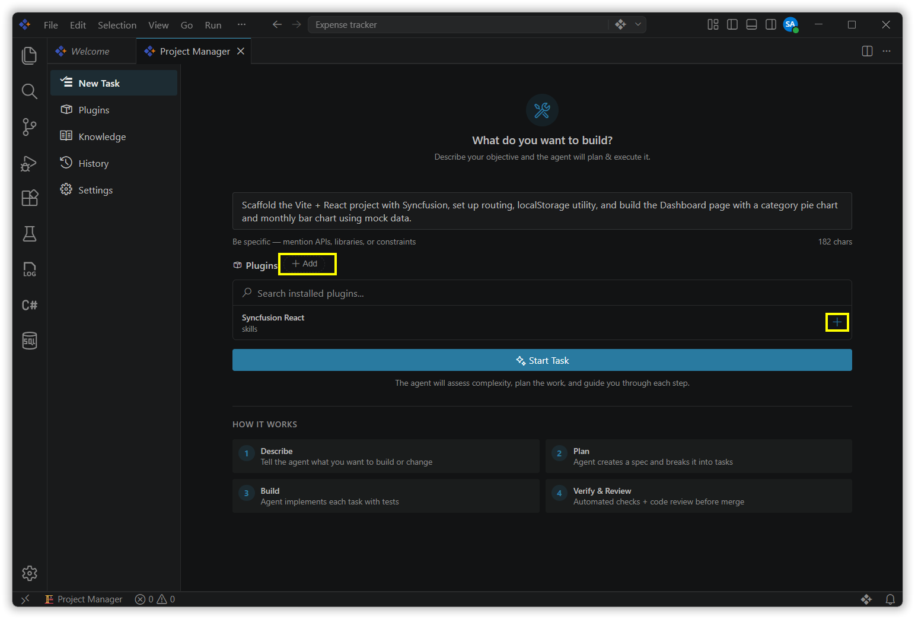Viewport: 915px width, 619px height.
Task: Open the Explorer view in activity bar
Action: 29,55
